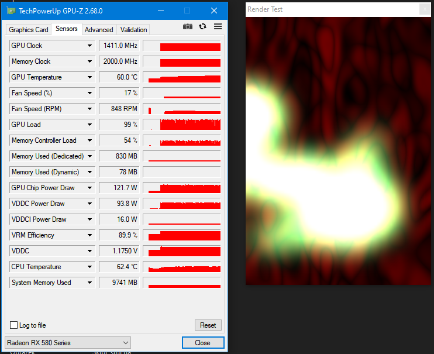Open the VDDC Power Draw dropdown
The image size is (434, 354).
coord(89,204)
